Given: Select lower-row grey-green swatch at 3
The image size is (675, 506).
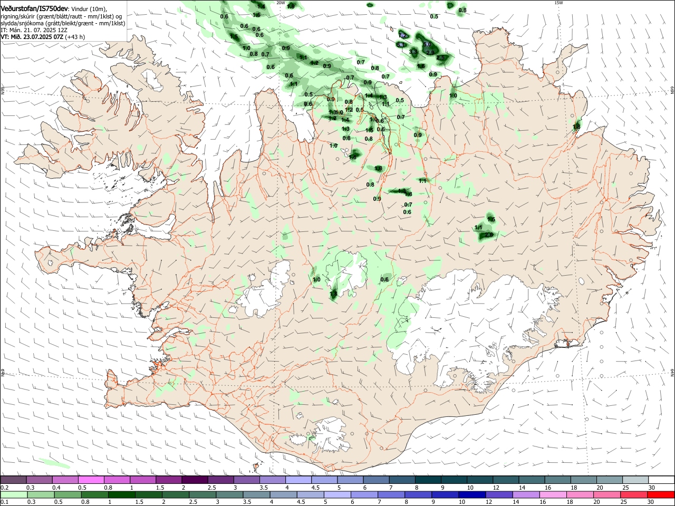Looking at the screenshot, I should click(229, 494).
